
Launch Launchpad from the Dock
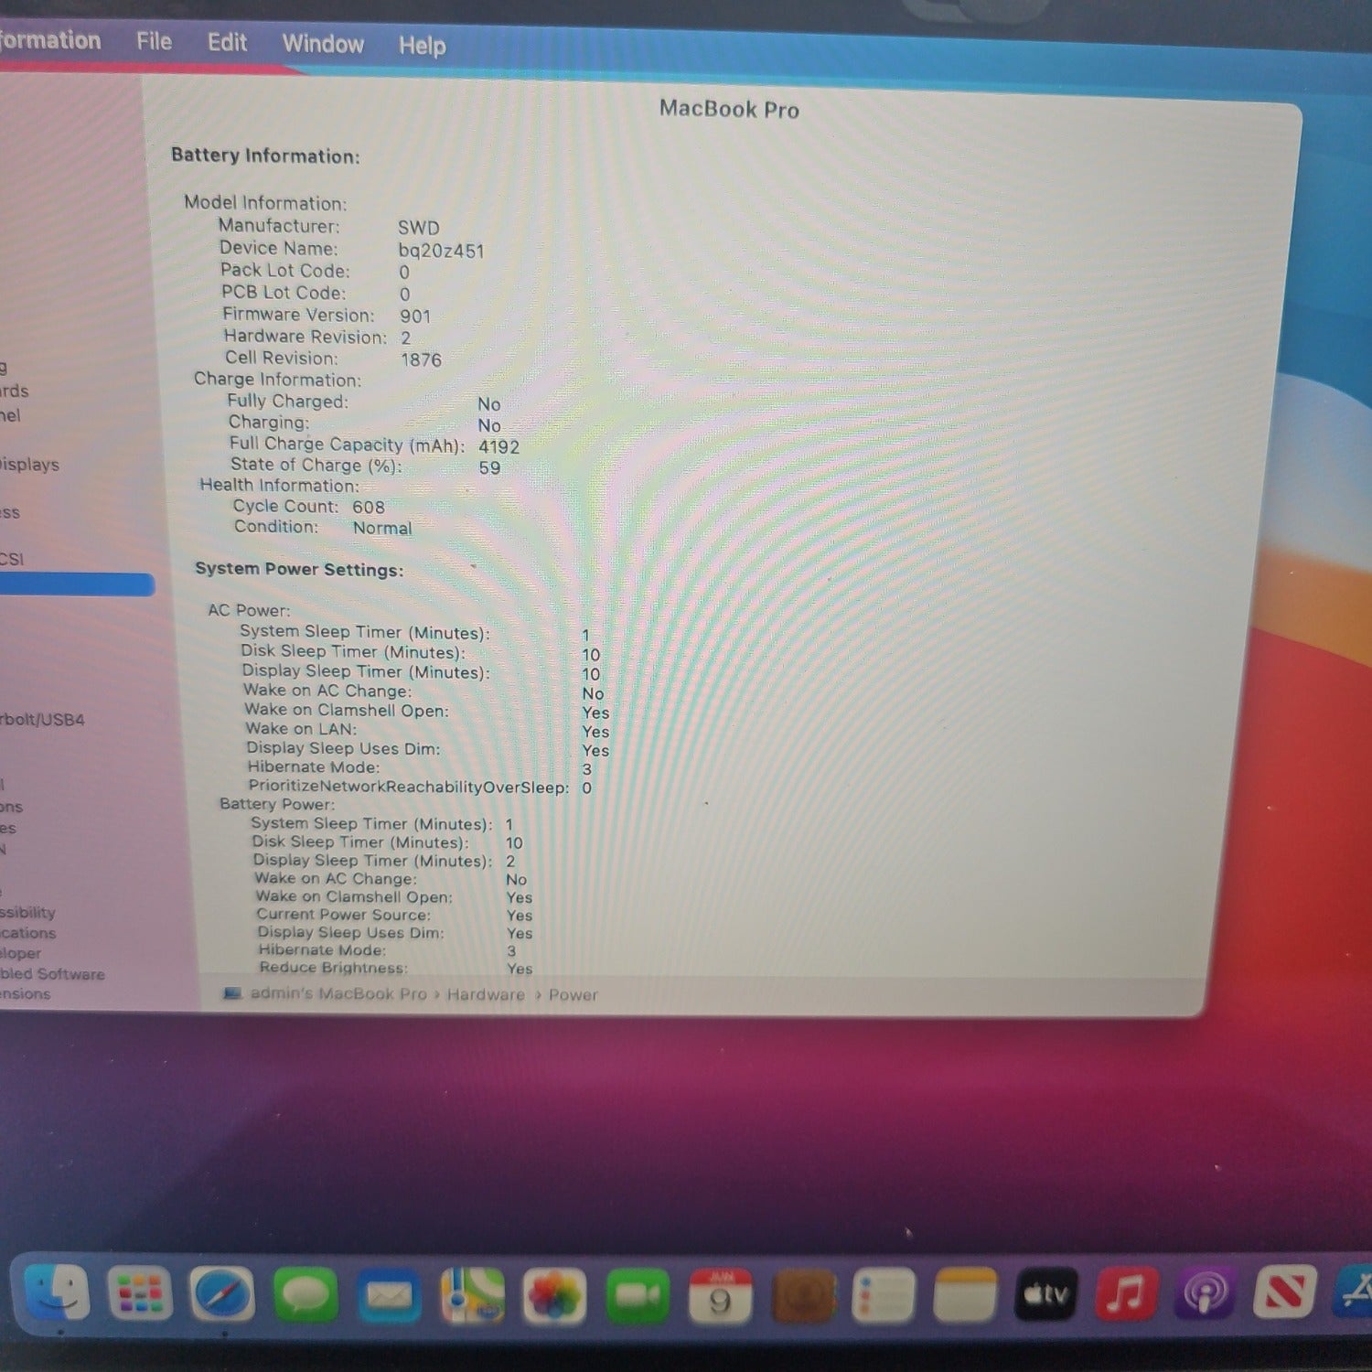[139, 1294]
